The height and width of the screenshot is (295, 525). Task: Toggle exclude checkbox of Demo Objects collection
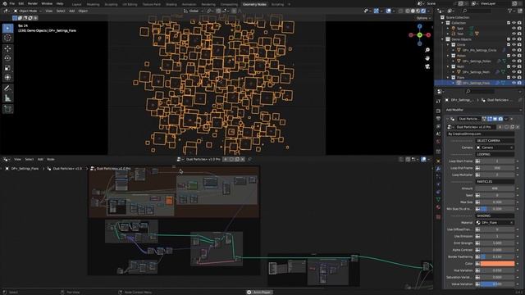509,39
